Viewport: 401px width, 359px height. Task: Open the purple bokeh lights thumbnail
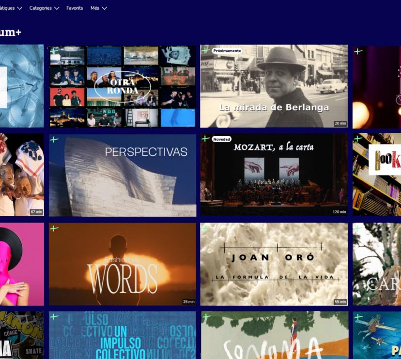pos(377,88)
